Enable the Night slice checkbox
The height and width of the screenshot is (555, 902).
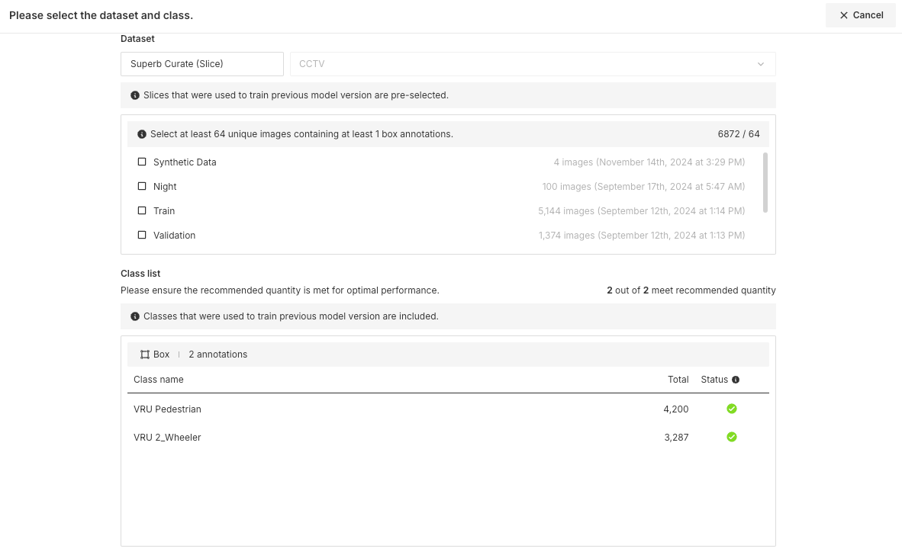pos(142,187)
